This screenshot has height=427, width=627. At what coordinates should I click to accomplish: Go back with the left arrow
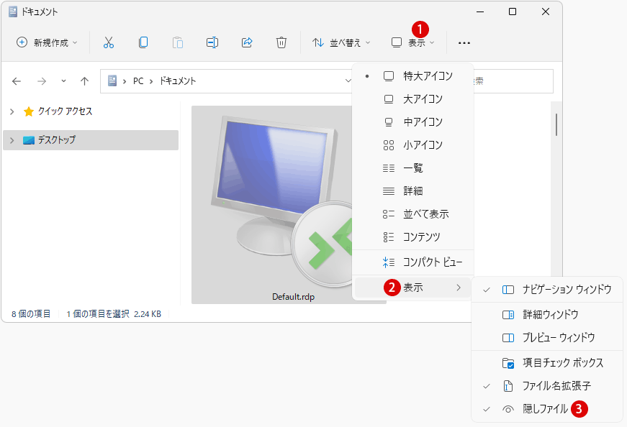[x=17, y=81]
